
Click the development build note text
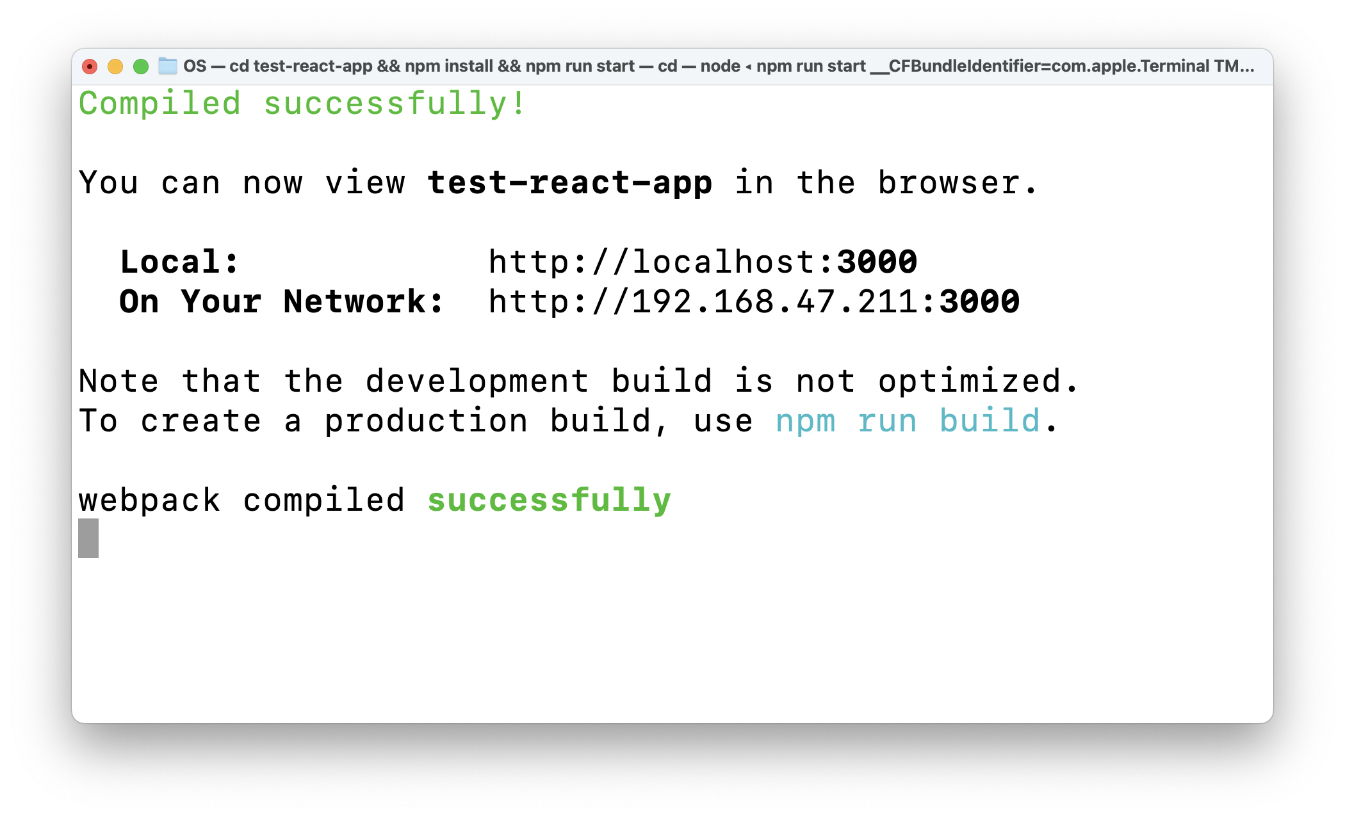click(576, 381)
